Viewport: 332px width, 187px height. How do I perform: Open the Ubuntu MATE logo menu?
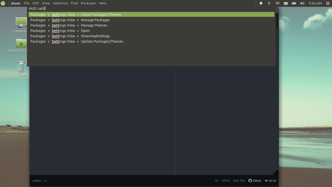click(x=3, y=3)
